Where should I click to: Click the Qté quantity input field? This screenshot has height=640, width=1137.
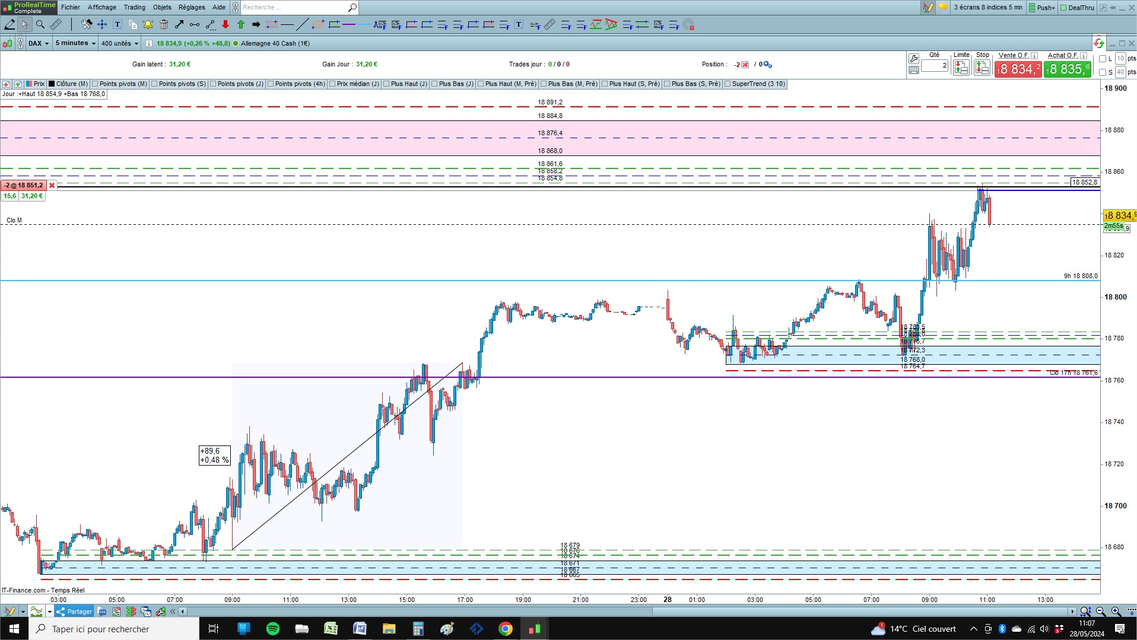pos(935,66)
